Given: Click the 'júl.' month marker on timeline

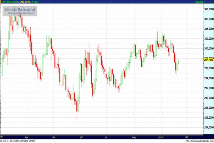Looking at the screenshot, I should 106,137.
